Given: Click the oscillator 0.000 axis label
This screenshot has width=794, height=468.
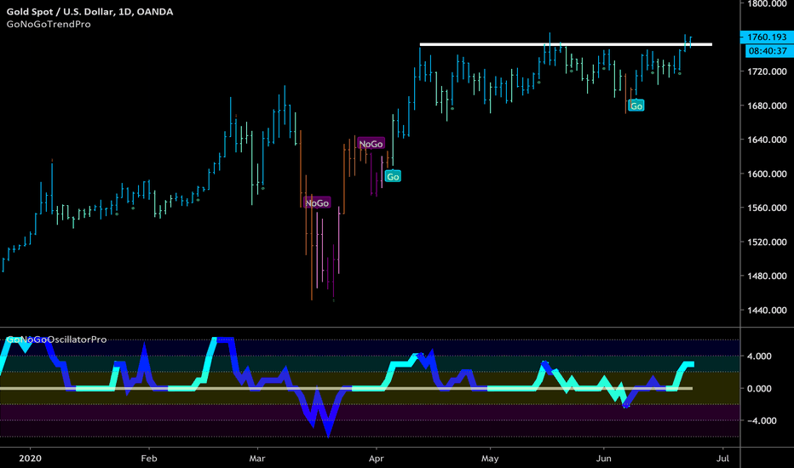Looking at the screenshot, I should (760, 389).
